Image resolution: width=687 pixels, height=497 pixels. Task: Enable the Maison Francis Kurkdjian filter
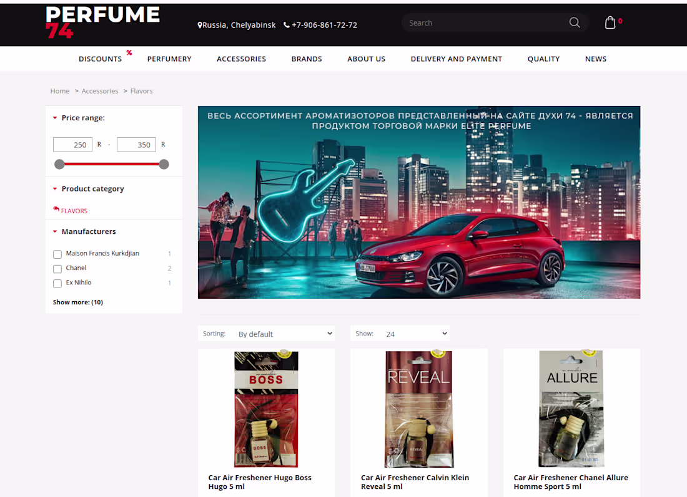57,254
